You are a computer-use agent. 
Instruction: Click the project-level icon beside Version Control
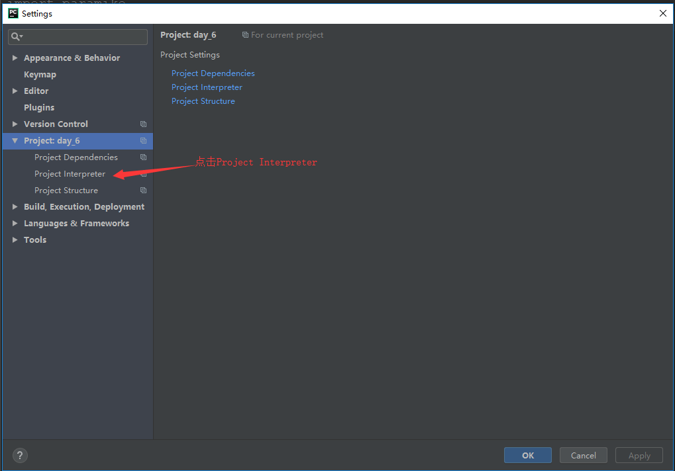tap(143, 124)
